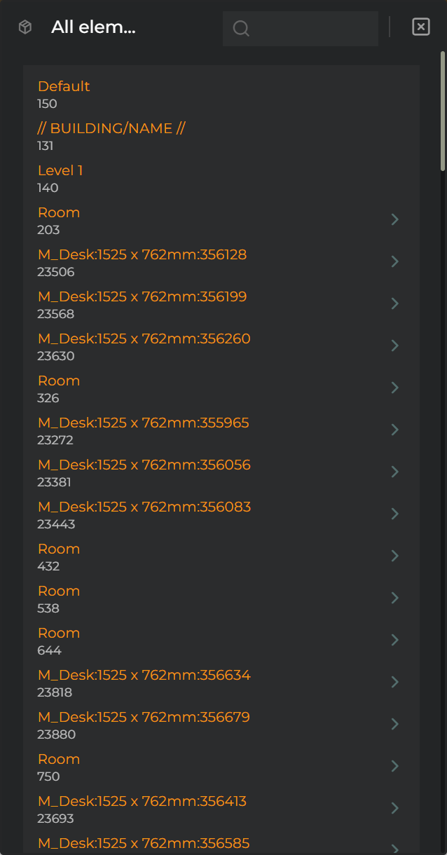Image resolution: width=447 pixels, height=855 pixels.
Task: Close the All elements panel
Action: (x=420, y=27)
